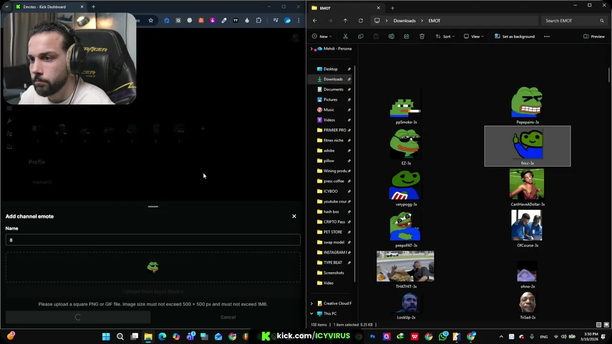Go up one folder level in Explorer
Image resolution: width=612 pixels, height=344 pixels.
point(345,21)
